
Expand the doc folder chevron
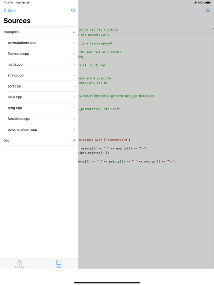74,140
